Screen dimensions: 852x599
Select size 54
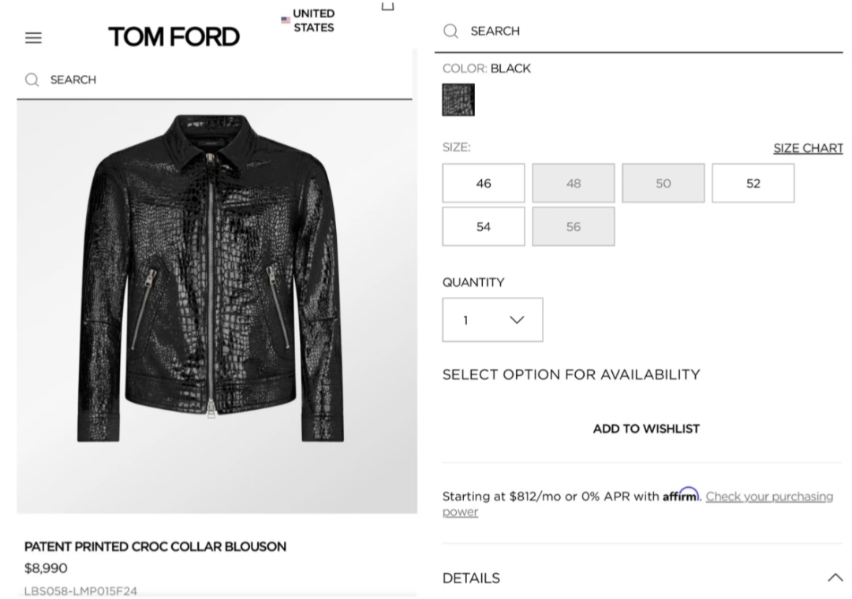point(484,226)
